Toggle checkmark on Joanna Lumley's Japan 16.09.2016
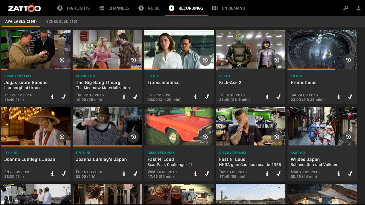Screen dimensions: 365x205 (135, 174)
